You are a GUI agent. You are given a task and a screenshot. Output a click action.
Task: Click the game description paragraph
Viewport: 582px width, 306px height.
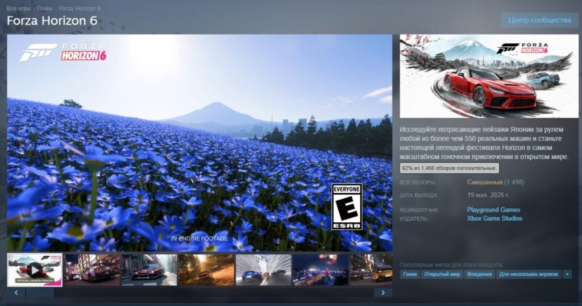[x=484, y=143]
